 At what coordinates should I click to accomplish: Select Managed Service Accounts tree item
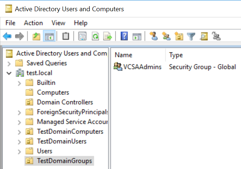pyautogui.click(x=72, y=122)
